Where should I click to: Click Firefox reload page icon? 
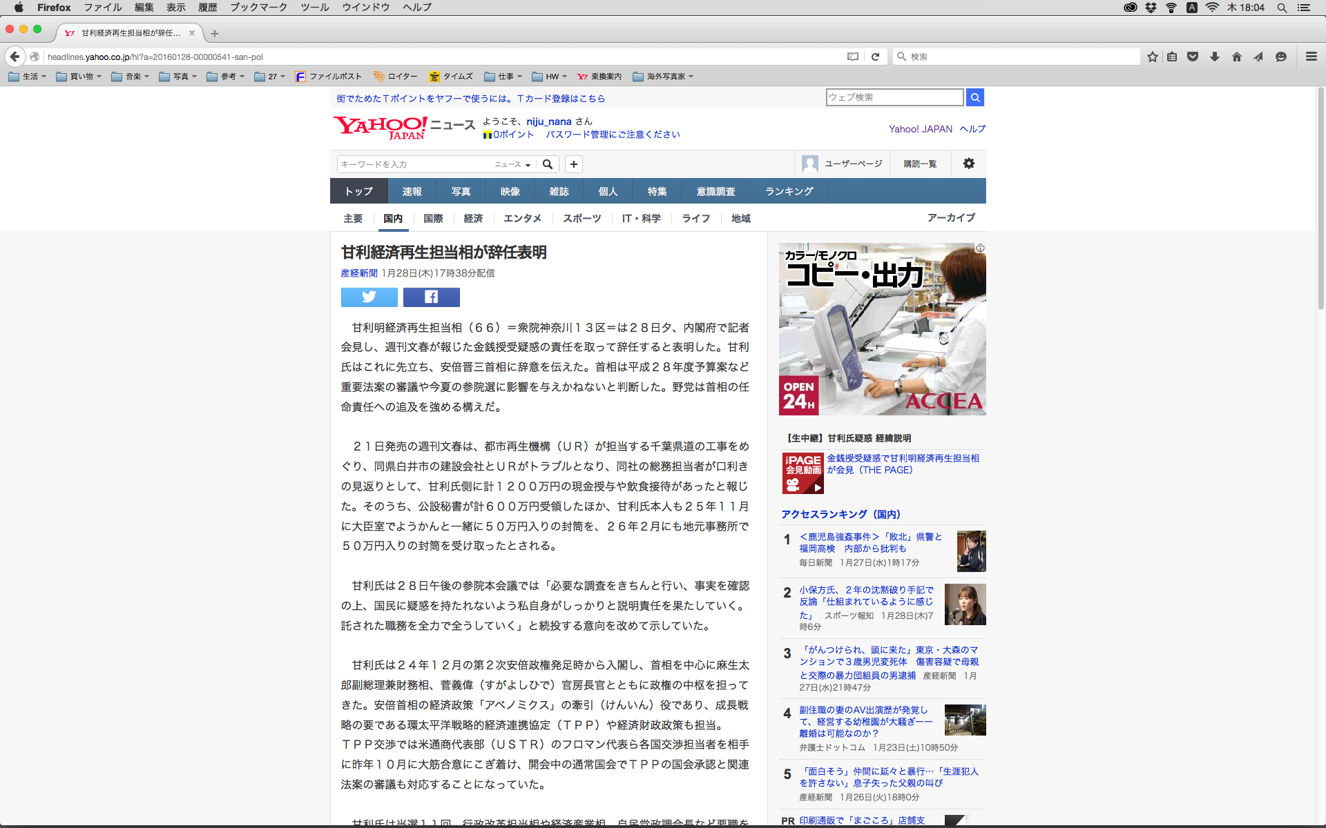[875, 57]
